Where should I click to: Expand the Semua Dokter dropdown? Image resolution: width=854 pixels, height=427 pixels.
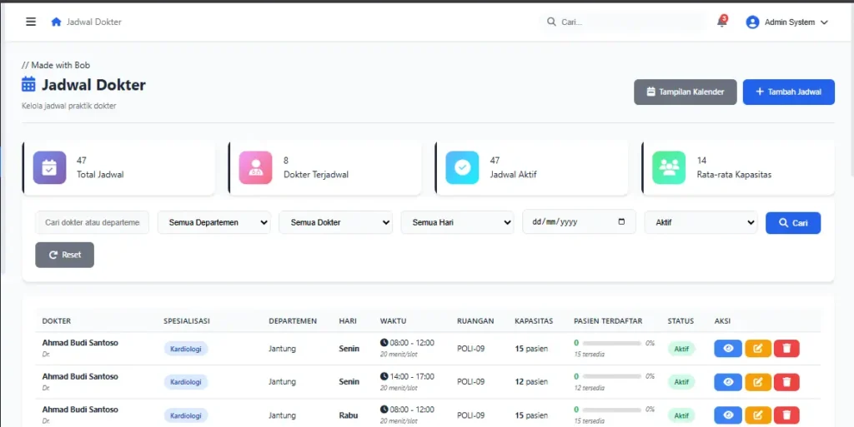tap(335, 222)
